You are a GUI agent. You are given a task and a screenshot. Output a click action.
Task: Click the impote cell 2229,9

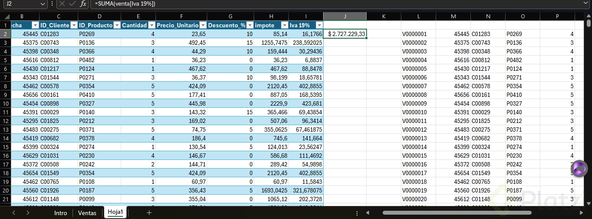(271, 103)
